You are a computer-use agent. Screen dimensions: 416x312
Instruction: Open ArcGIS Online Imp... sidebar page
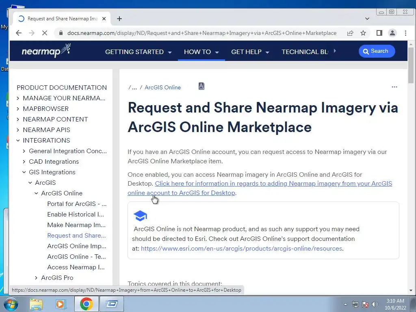coord(76,246)
